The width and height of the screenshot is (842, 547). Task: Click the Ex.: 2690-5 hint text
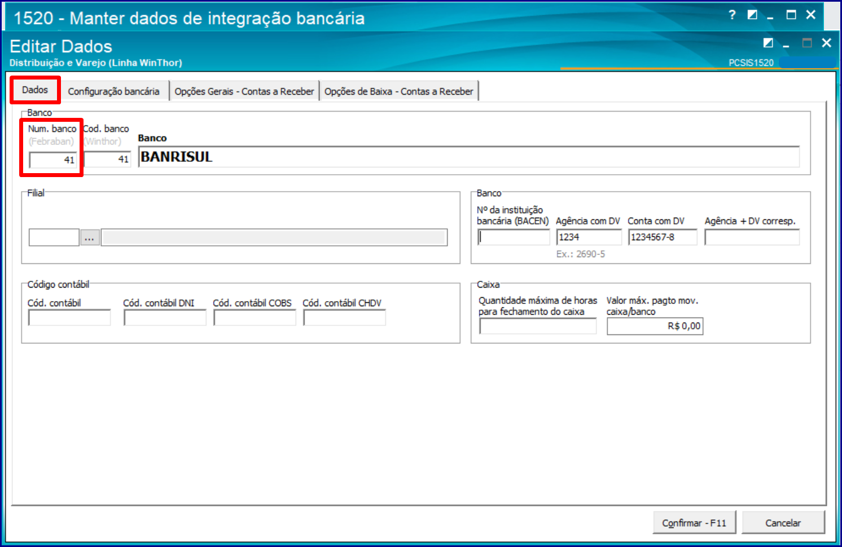pyautogui.click(x=580, y=254)
